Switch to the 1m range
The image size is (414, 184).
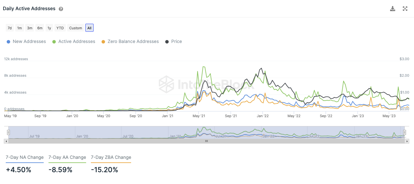(19, 28)
